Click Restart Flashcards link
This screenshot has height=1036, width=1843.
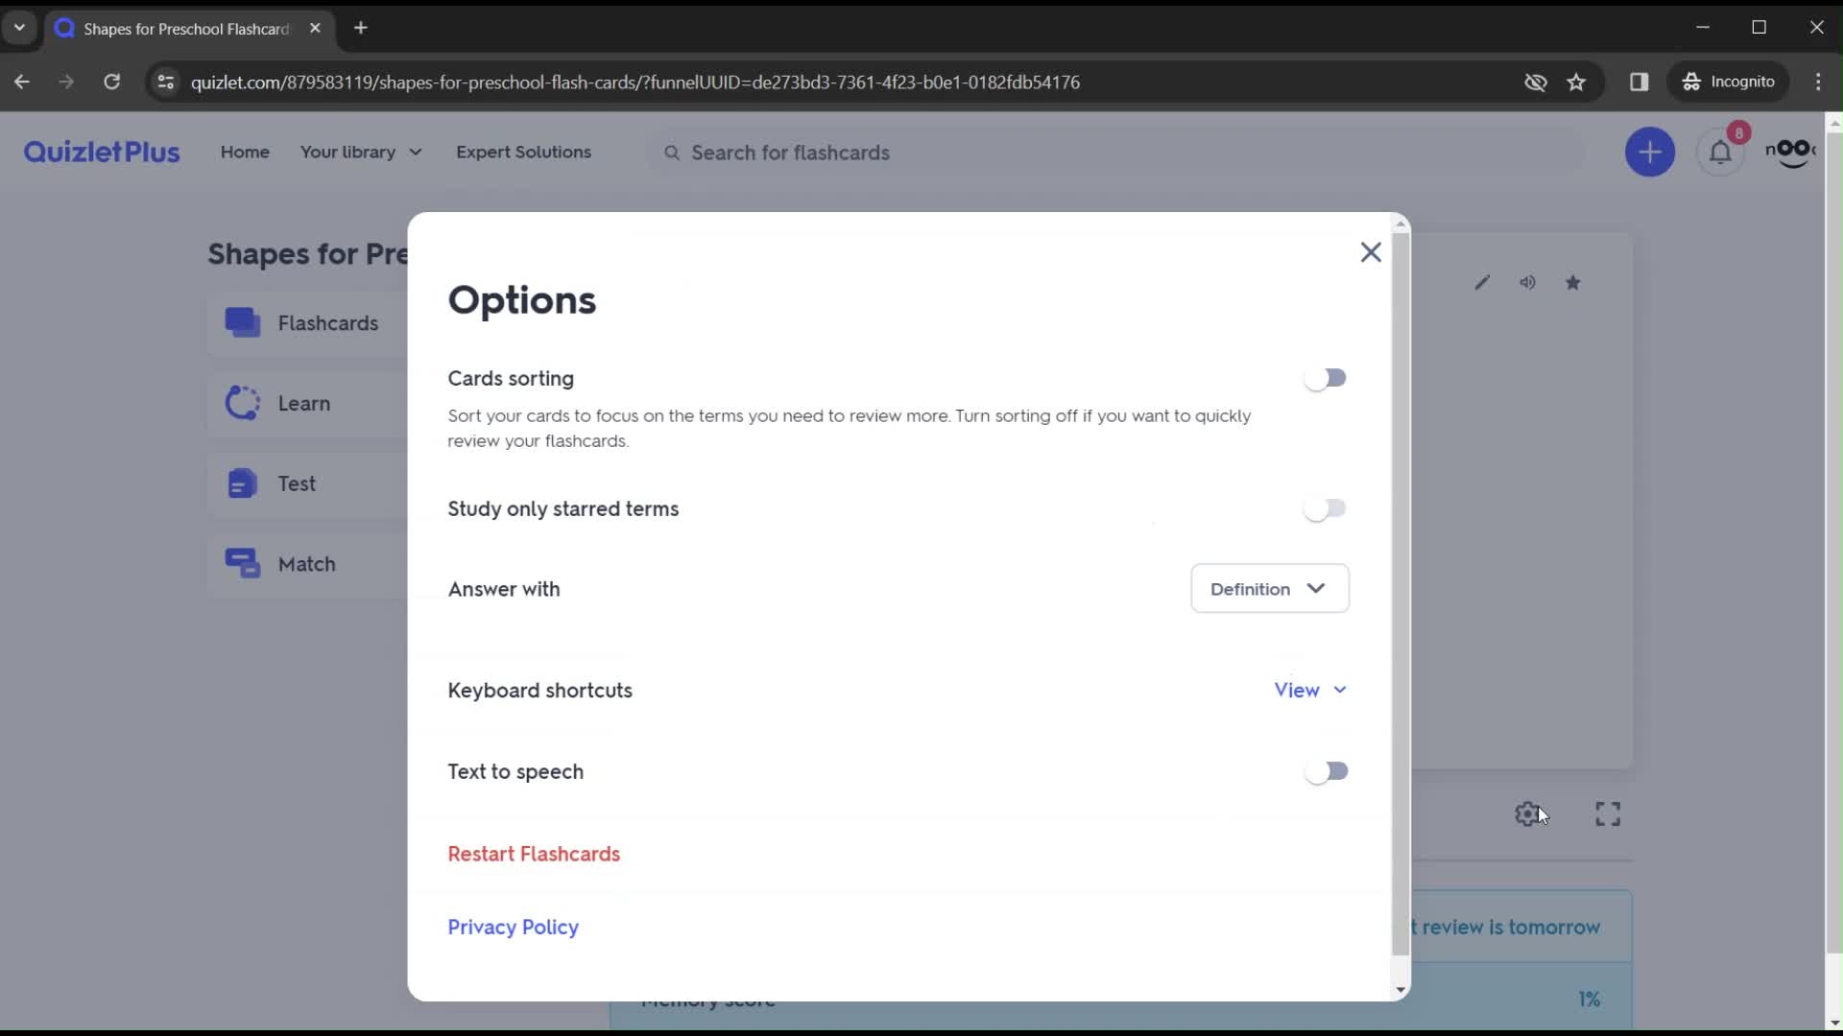tap(534, 854)
